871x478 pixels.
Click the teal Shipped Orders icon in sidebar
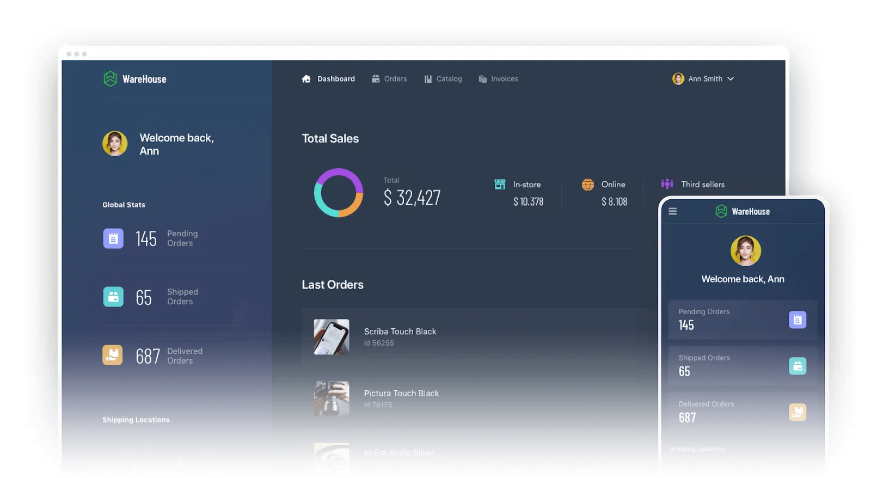[x=113, y=297]
